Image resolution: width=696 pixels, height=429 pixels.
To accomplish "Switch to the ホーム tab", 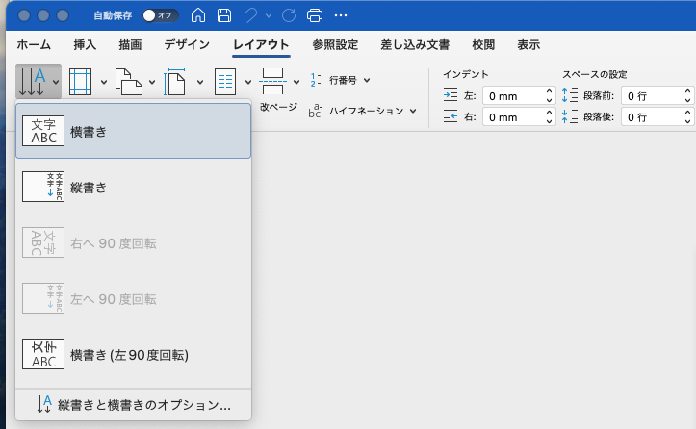I will 34,45.
